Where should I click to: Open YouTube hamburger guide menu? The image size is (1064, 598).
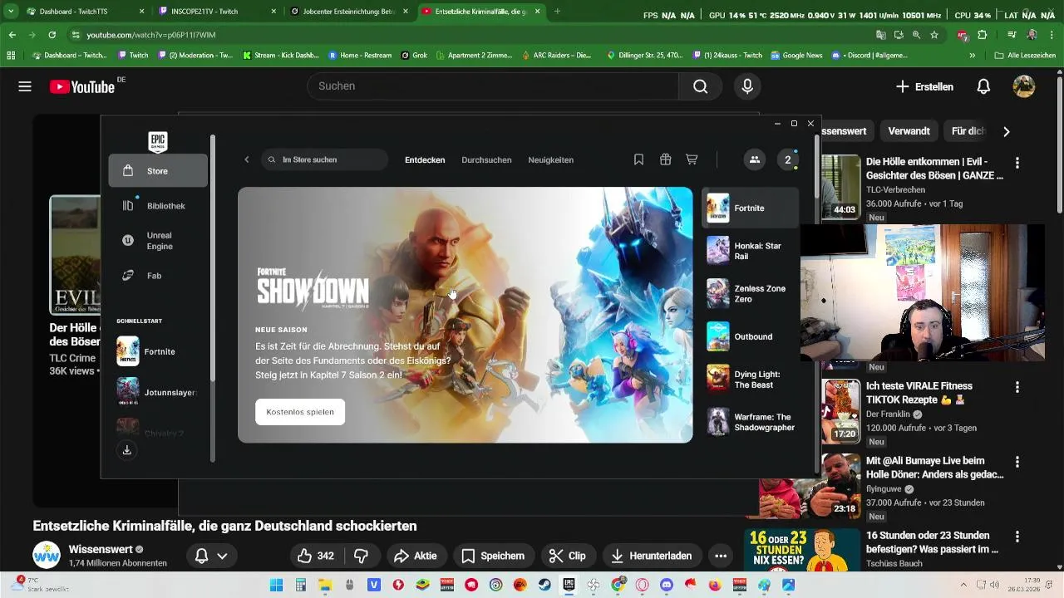pyautogui.click(x=25, y=86)
